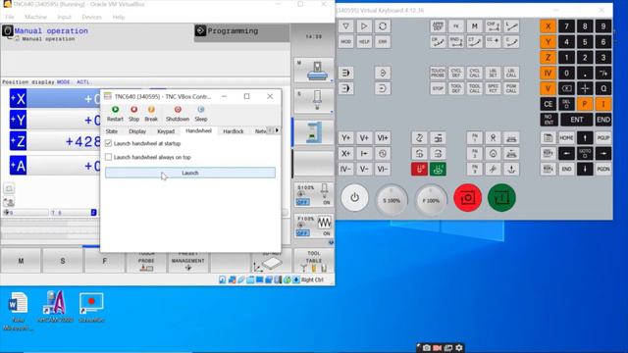This screenshot has height=353, width=628.
Task: Open the File menu in VirtualBox
Action: [x=10, y=17]
